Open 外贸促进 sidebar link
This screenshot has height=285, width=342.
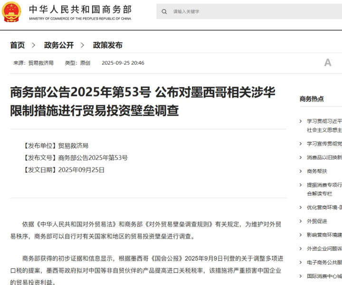coord(317,221)
